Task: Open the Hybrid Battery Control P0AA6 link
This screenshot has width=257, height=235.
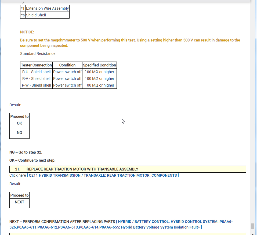Action: coord(121,224)
